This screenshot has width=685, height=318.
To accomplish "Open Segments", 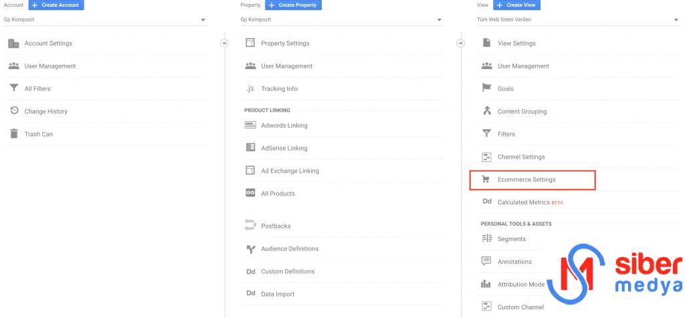I will click(512, 239).
